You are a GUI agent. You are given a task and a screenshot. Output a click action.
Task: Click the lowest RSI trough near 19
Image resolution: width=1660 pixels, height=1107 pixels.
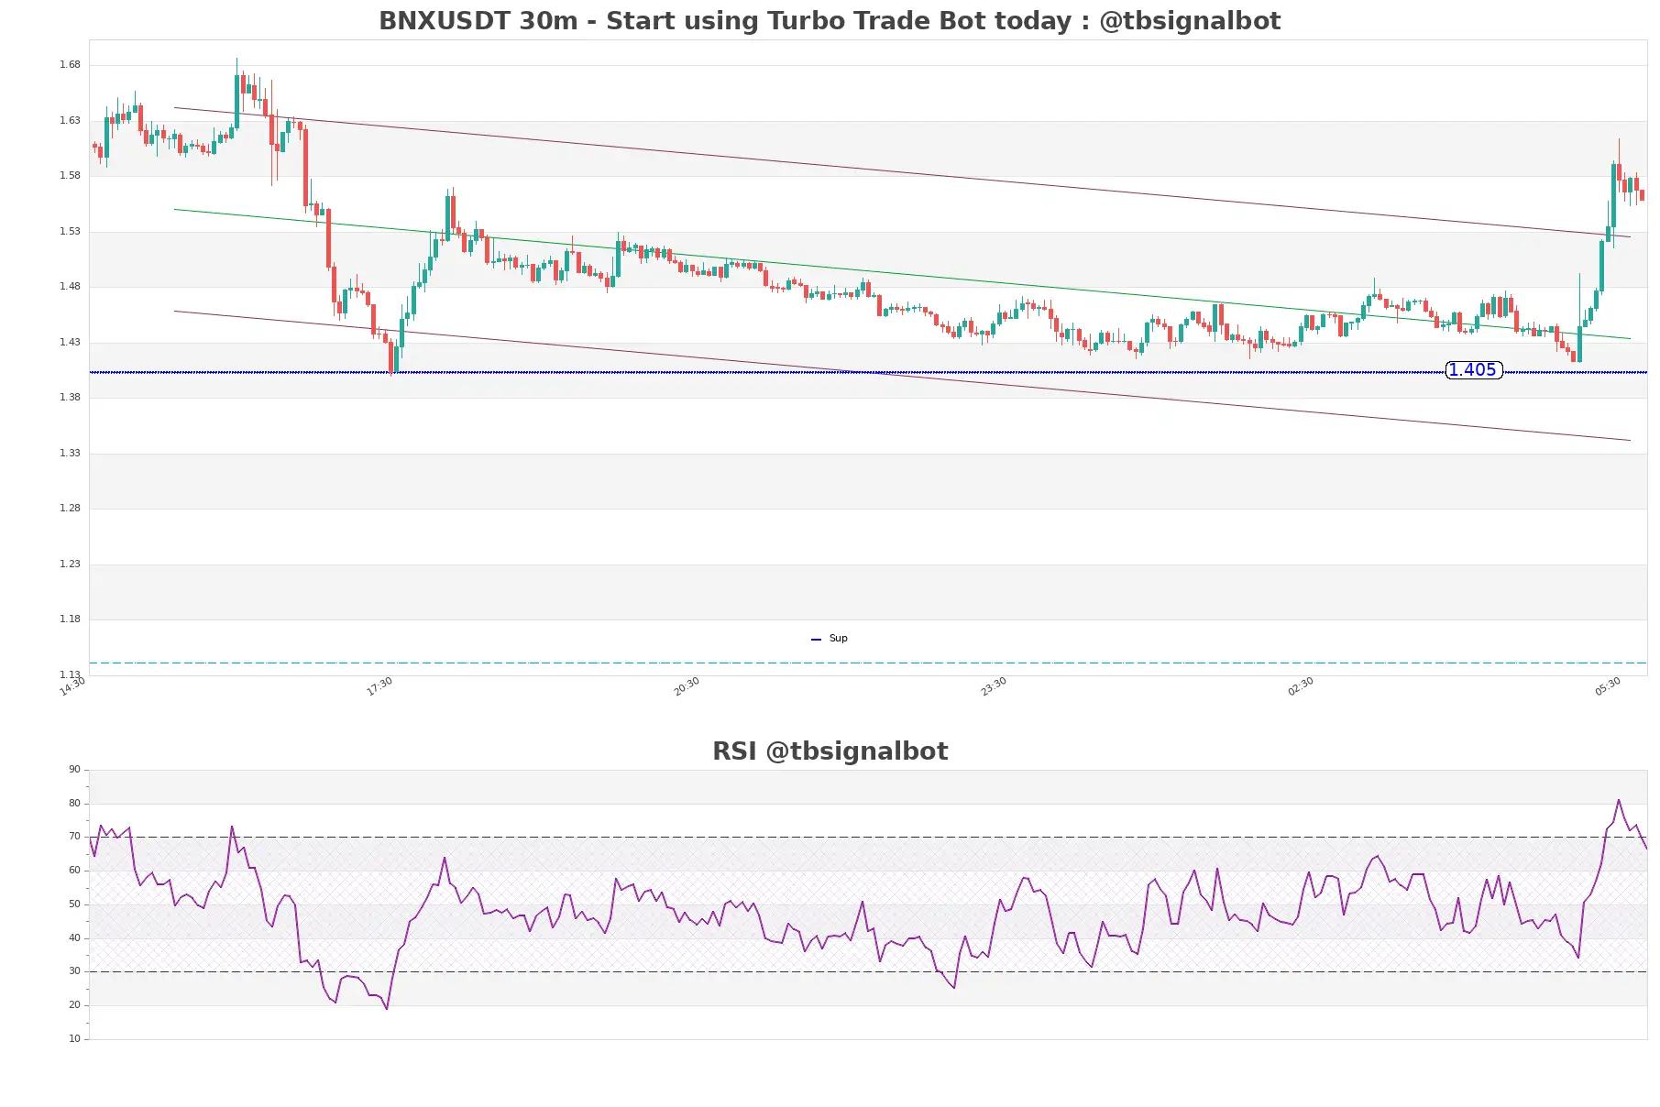point(387,1008)
